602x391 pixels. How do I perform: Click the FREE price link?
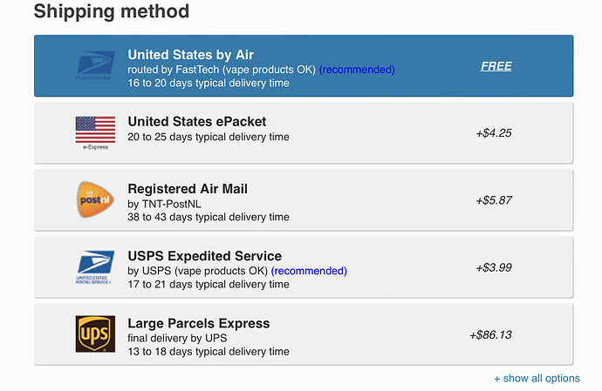coord(496,66)
